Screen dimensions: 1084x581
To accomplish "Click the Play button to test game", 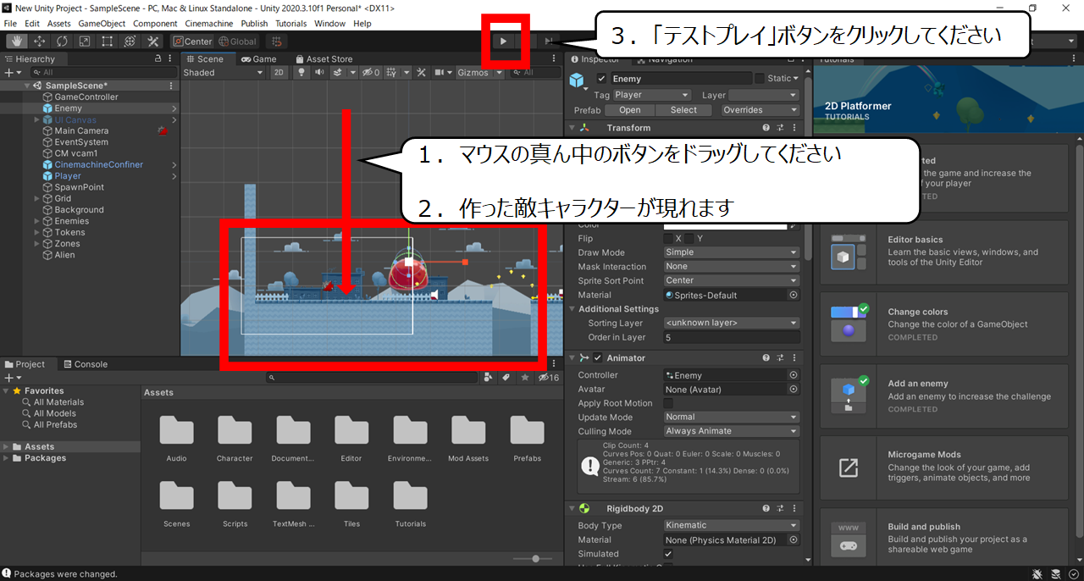I will [504, 41].
